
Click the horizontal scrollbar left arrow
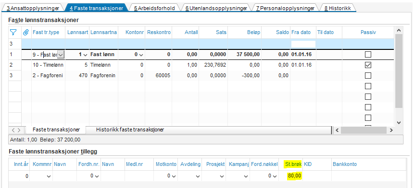tap(337, 130)
